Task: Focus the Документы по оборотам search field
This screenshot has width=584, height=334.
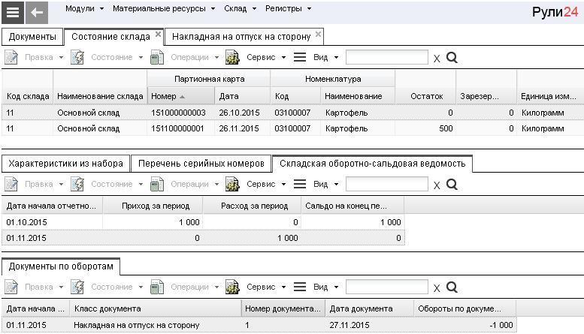Action: 387,287
